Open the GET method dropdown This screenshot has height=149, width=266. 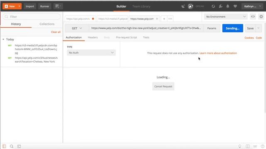(x=77, y=28)
